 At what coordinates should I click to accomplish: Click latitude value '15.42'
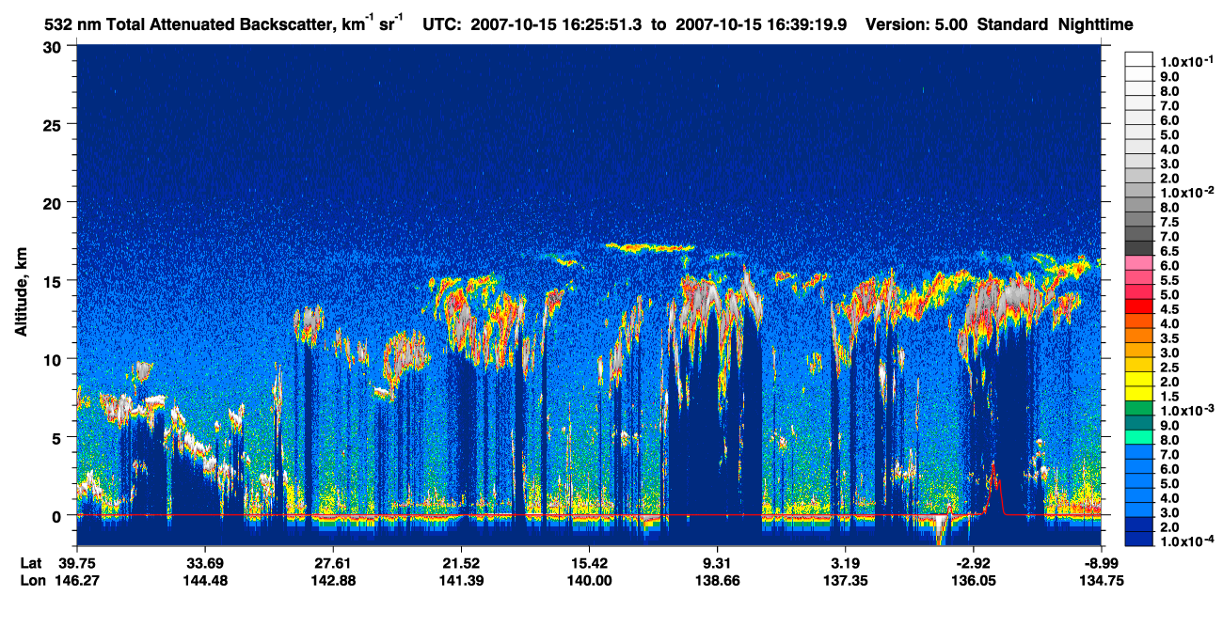tap(589, 562)
